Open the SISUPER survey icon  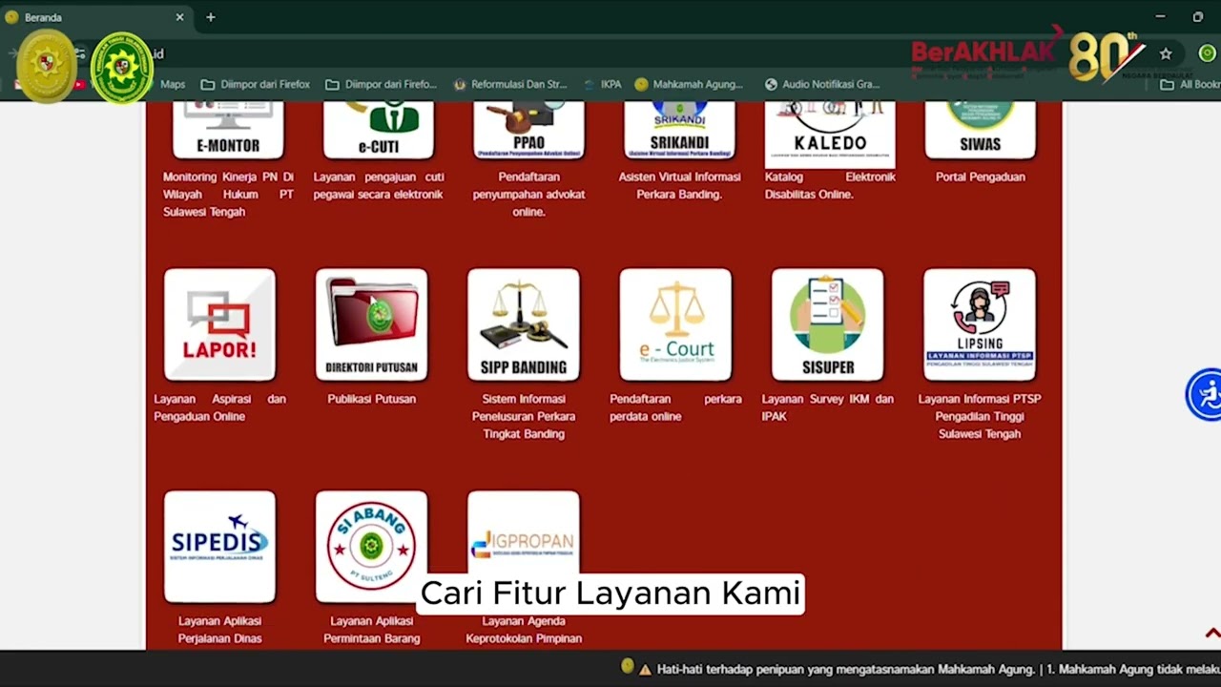(827, 324)
